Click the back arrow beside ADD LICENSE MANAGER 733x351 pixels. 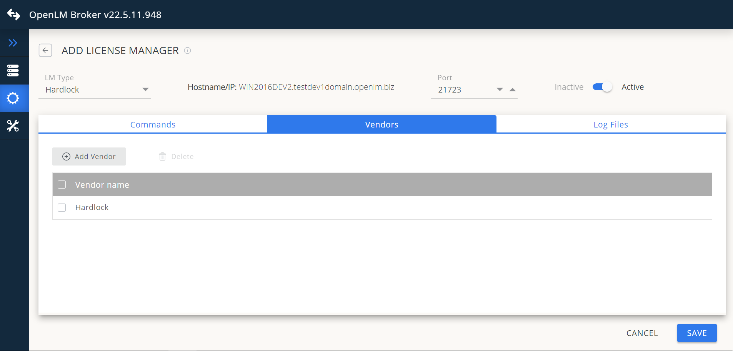click(45, 50)
